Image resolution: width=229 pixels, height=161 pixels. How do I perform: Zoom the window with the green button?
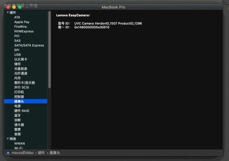coord(20,7)
